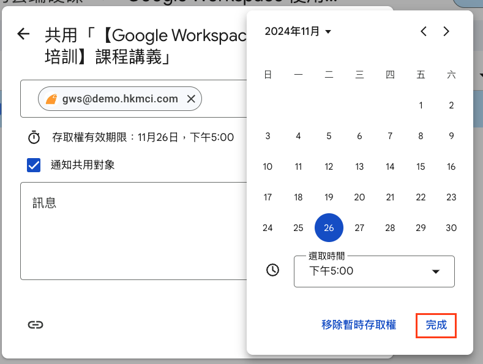The height and width of the screenshot is (364, 483).
Task: Select November 21 in calendar
Action: pos(390,197)
